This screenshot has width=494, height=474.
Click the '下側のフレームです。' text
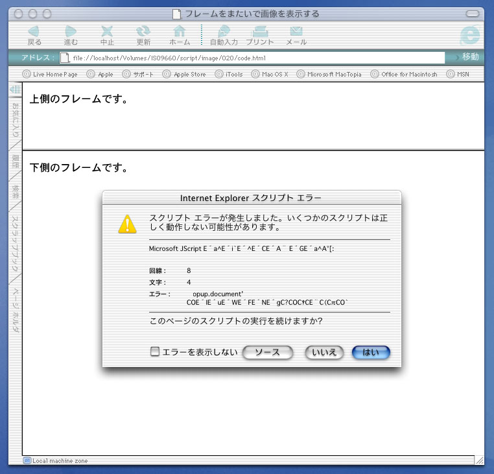click(78, 168)
